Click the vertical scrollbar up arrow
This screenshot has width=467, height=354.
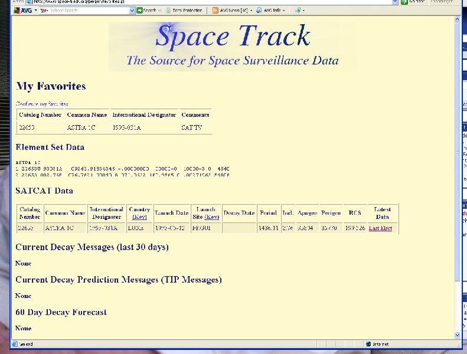coord(458,19)
